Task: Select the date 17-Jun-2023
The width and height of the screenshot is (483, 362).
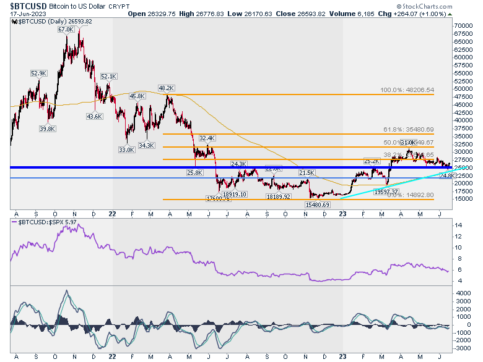Action: [x=28, y=14]
